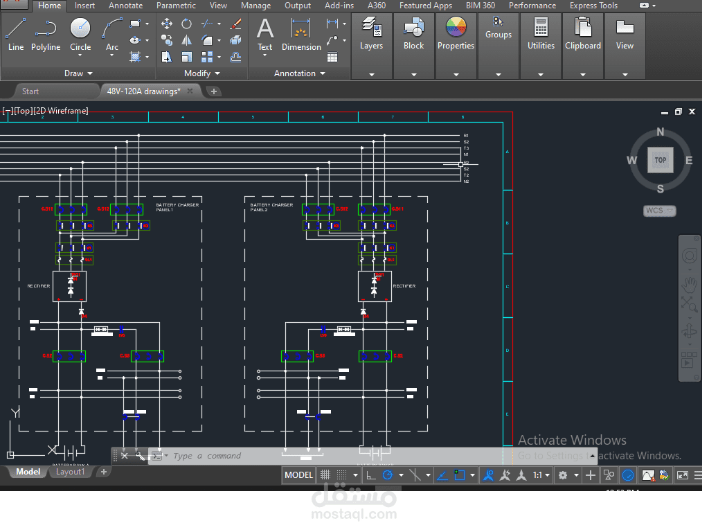Open the Clipboard panel
709x532 pixels.
click(x=583, y=45)
